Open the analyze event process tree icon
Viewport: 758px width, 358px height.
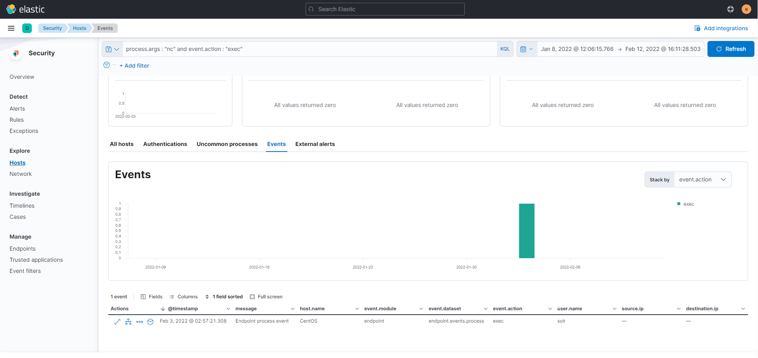(128, 321)
